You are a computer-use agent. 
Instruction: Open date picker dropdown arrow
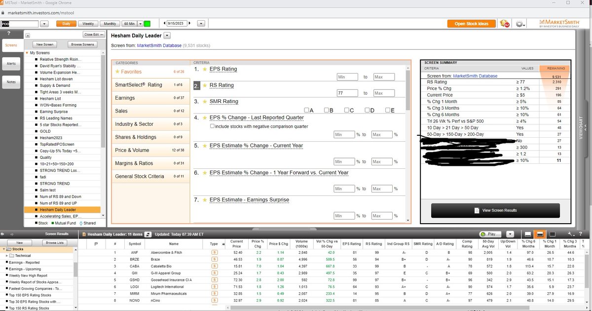point(201,24)
